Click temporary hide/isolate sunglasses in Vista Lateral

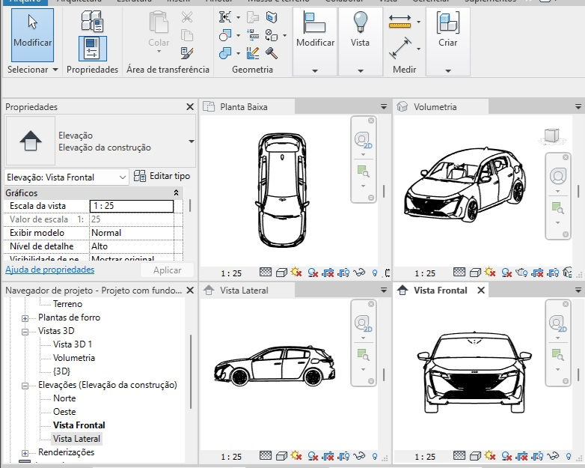pos(359,456)
